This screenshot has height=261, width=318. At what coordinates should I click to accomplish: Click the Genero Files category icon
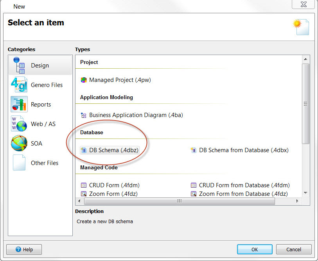pyautogui.click(x=19, y=85)
